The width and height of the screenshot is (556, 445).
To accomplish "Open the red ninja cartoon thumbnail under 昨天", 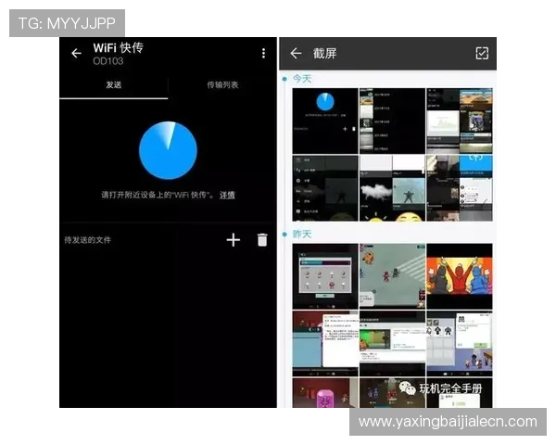I will 459,276.
